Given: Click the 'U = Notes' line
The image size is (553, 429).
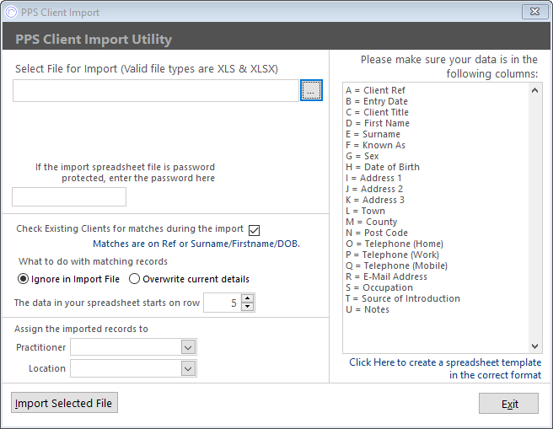Looking at the screenshot, I should click(x=368, y=309).
